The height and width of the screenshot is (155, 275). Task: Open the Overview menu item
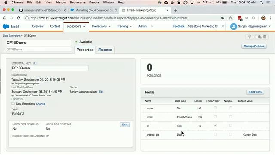click(x=38, y=26)
